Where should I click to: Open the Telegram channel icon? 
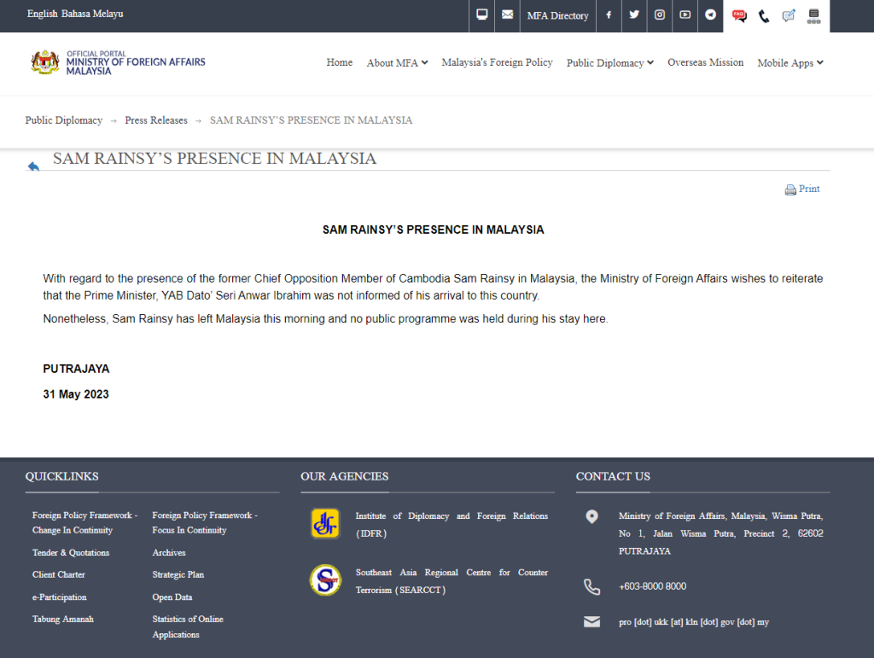pyautogui.click(x=710, y=15)
